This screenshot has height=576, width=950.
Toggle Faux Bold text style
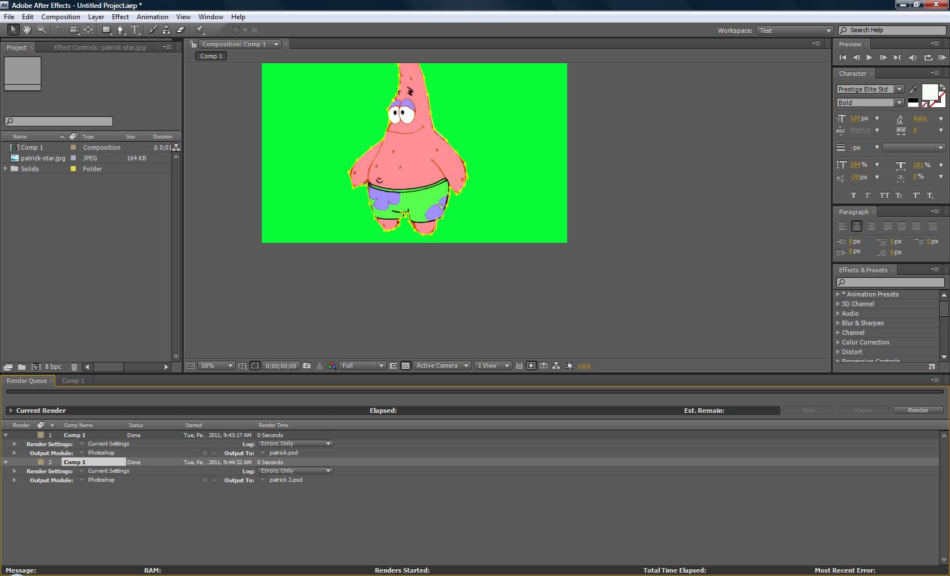[853, 195]
